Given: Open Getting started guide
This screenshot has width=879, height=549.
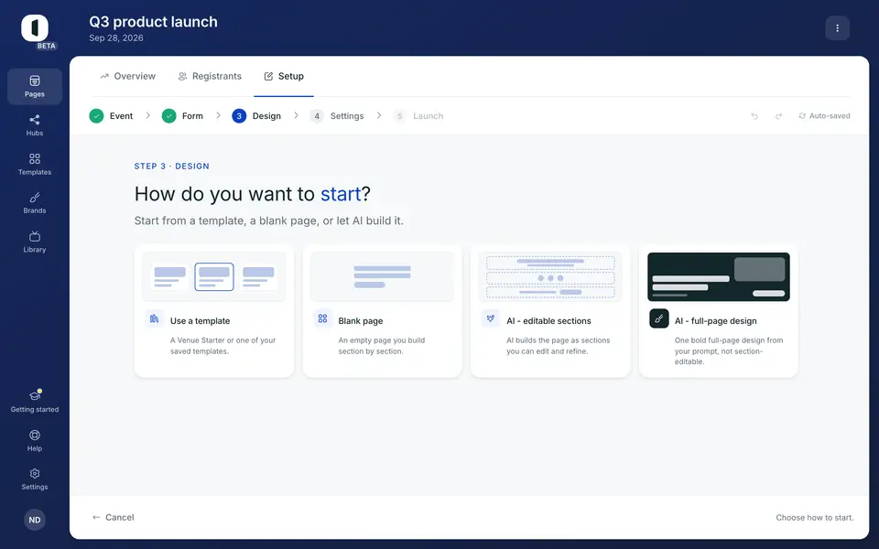Looking at the screenshot, I should coord(35,402).
